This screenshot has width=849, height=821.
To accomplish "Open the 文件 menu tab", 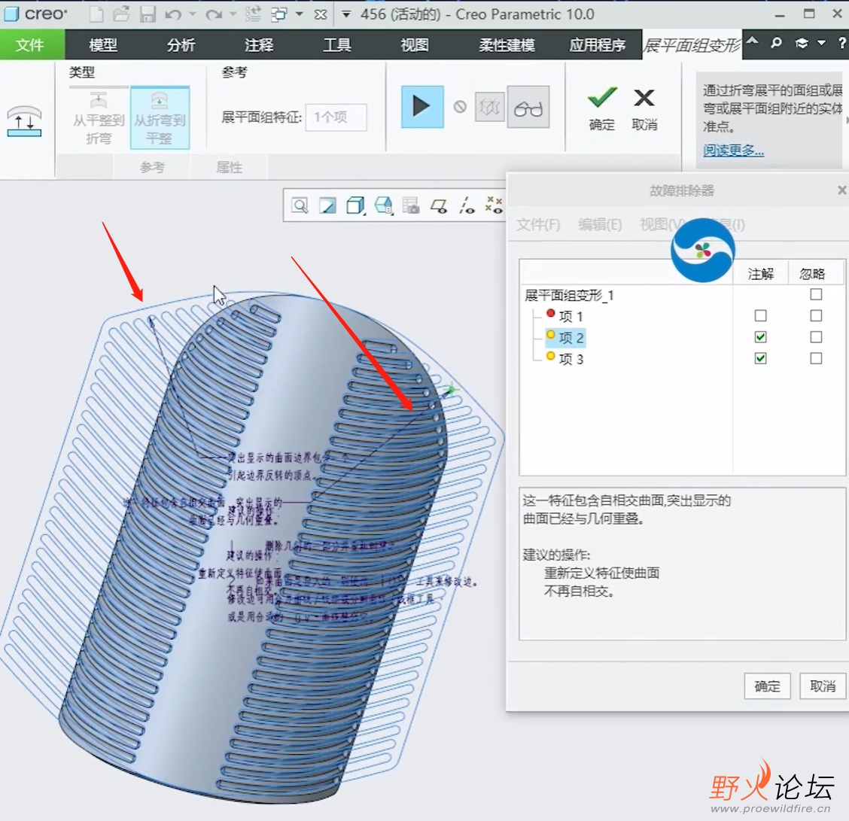I will [x=30, y=45].
